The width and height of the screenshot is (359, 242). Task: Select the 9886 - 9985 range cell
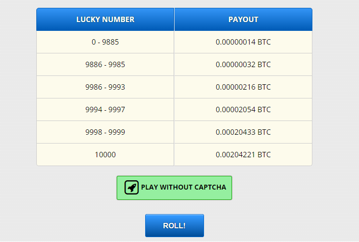tap(105, 65)
